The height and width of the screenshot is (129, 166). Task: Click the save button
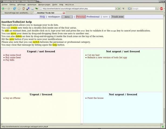click(x=105, y=17)
